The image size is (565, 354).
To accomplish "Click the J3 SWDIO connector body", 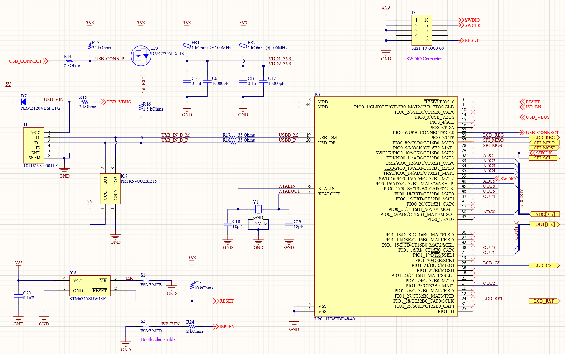I will pos(422,30).
